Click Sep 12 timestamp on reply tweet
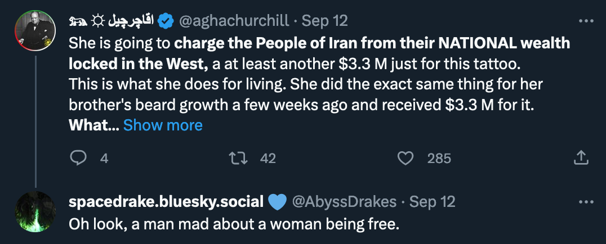606x244 pixels. [432, 202]
